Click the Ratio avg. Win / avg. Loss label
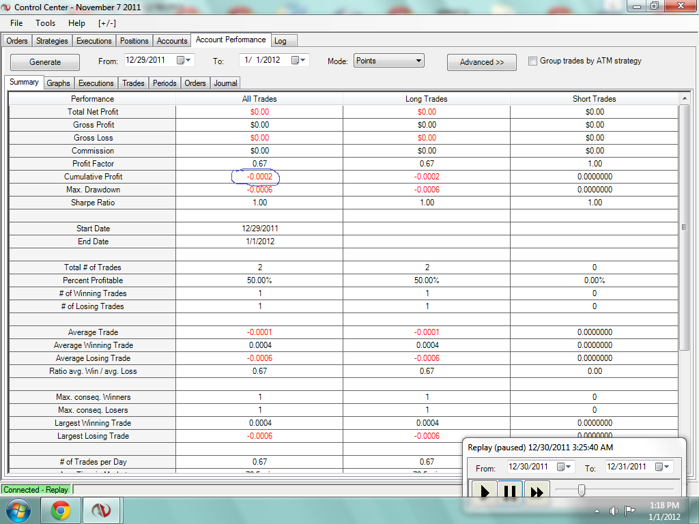This screenshot has height=524, width=699. click(93, 371)
